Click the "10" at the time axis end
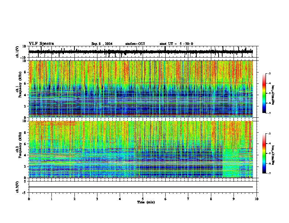The height and width of the screenshot is (223, 289). [257, 199]
